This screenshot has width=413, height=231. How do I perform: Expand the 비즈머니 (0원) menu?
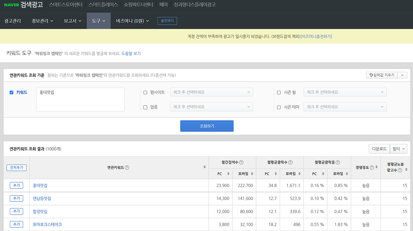click(x=132, y=21)
